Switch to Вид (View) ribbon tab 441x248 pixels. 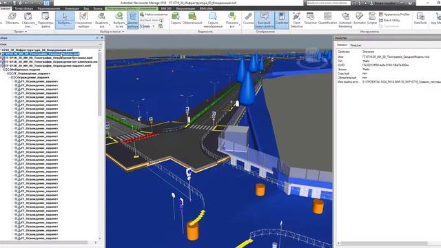click(x=86, y=8)
